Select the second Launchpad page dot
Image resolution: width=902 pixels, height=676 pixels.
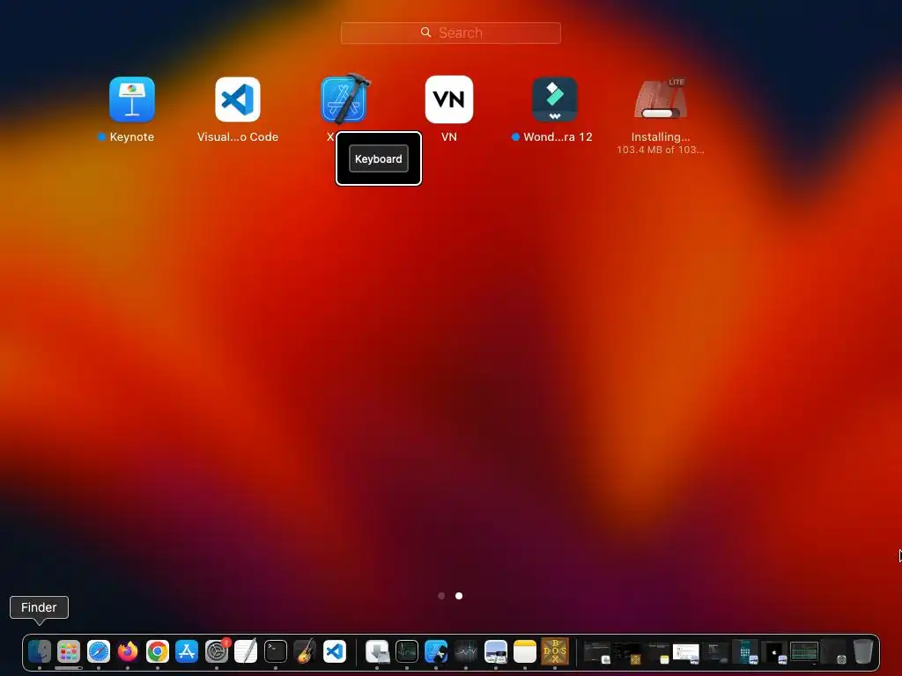pos(459,596)
